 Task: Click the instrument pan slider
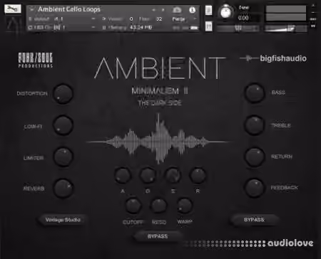[x=238, y=28]
